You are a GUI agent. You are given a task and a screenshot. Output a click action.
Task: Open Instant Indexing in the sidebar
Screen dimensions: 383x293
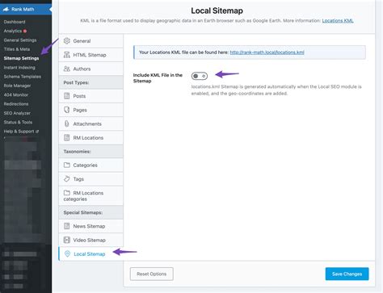pos(19,68)
